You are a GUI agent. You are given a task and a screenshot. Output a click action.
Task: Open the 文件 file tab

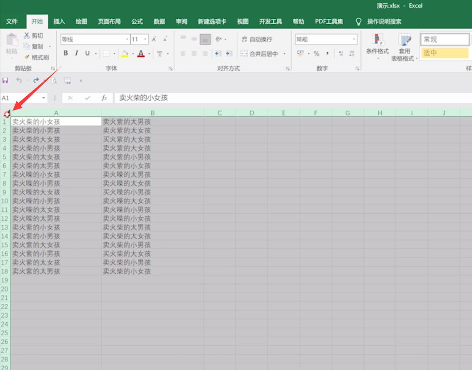point(12,21)
